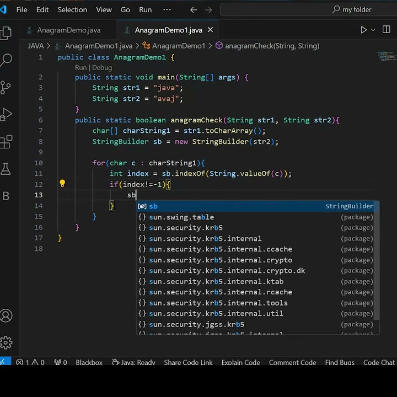Select the sun.security.krb5.internal.crypto suggestion
The image size is (397, 397).
click(256, 260)
